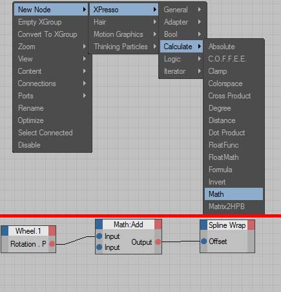Click red outputs corner of Spline Wrap node

pos(251,225)
